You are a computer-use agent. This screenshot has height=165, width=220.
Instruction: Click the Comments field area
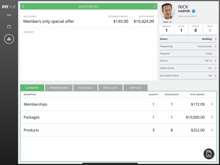click(89, 54)
